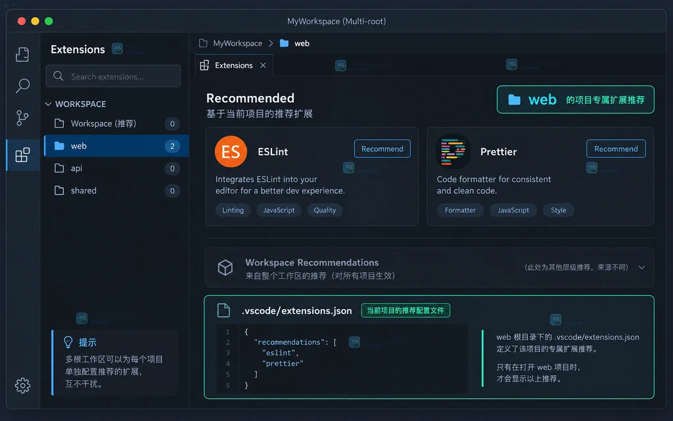Click the Style tag on Prettier

559,210
